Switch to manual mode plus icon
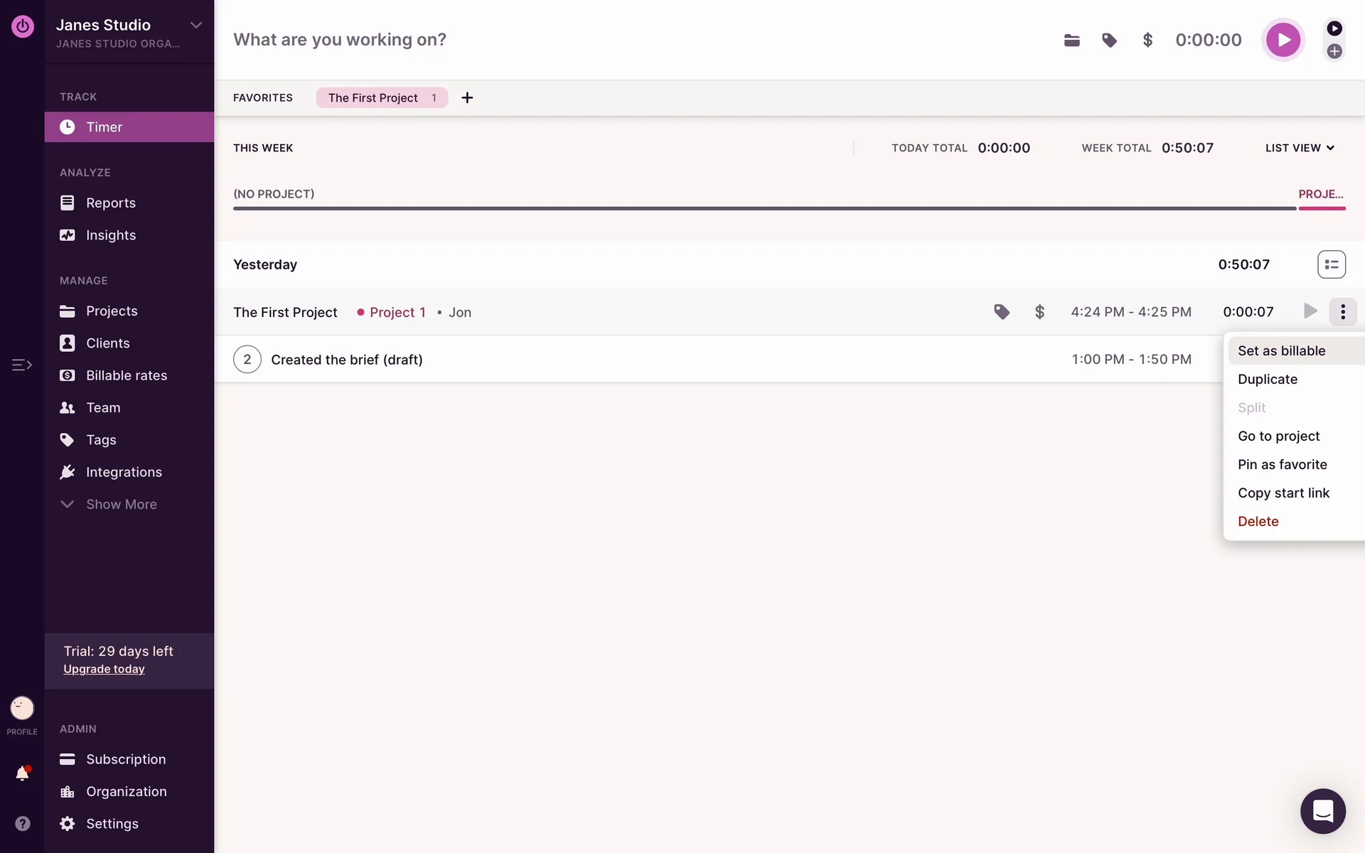This screenshot has width=1365, height=853. pyautogui.click(x=1334, y=51)
